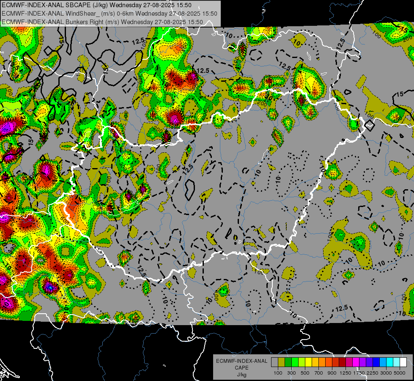Select the dark green legend swatch
414x381 pixels.
288,362
